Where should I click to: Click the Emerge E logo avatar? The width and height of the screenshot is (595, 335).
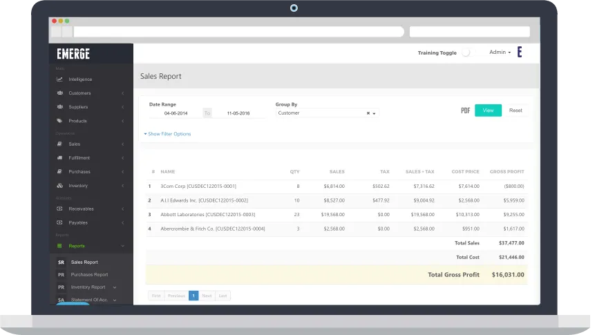pos(520,52)
